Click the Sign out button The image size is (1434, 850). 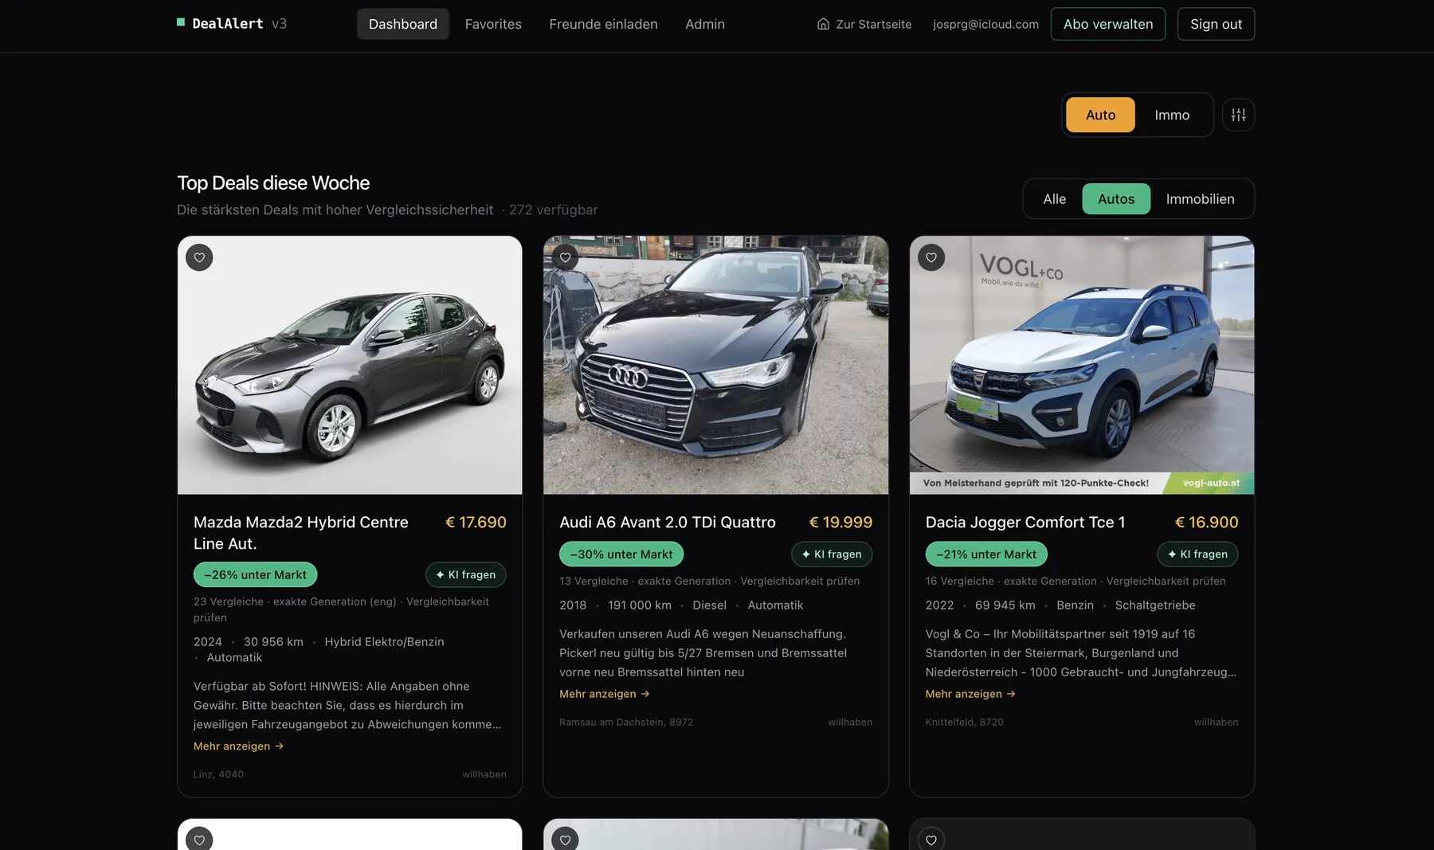pyautogui.click(x=1216, y=24)
